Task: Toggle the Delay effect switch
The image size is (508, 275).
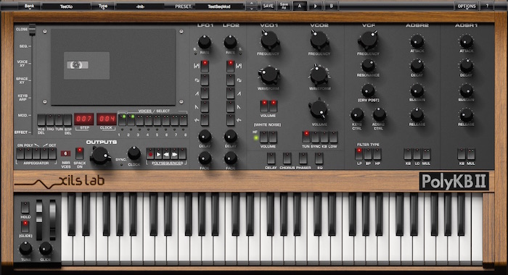Action: (271, 158)
